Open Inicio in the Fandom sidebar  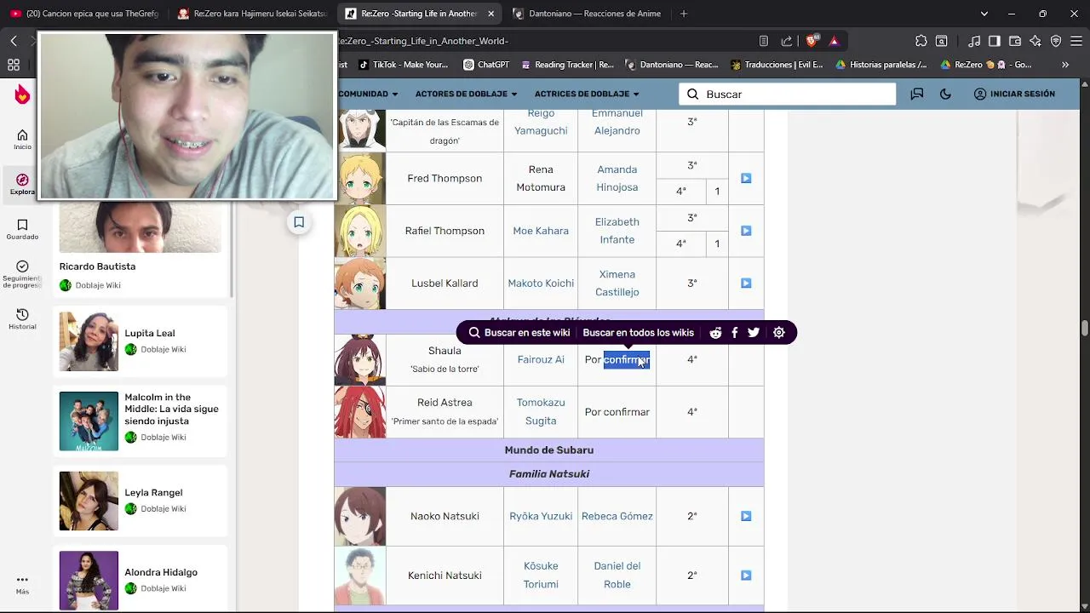coord(22,140)
